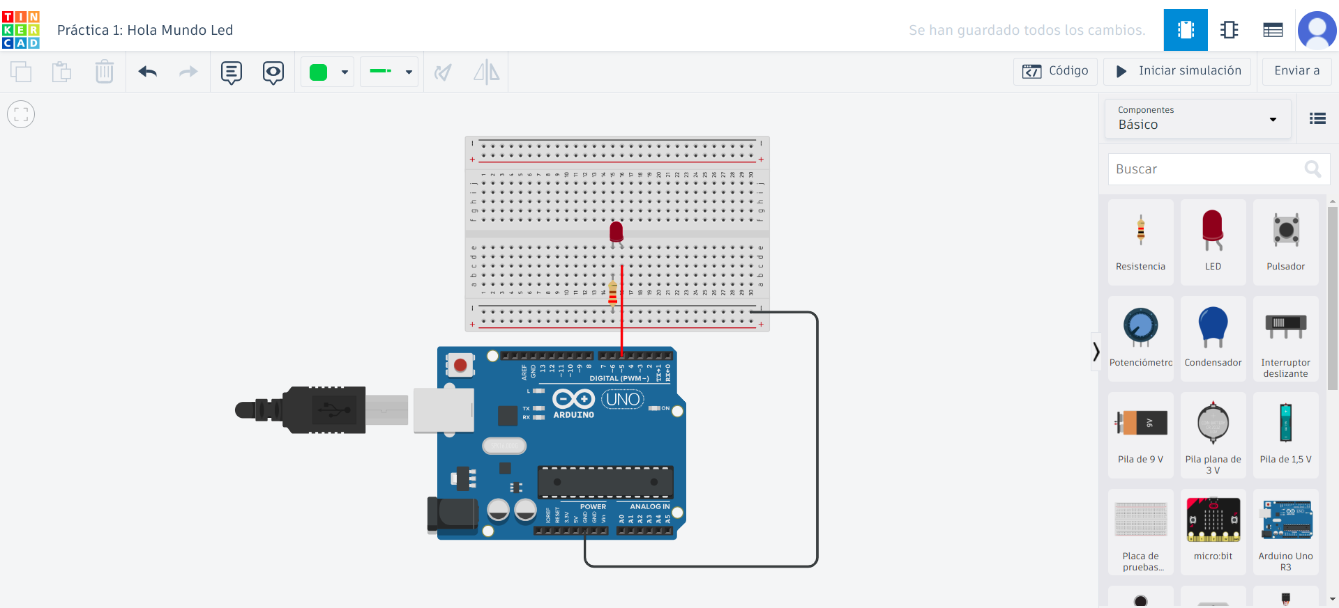Click the Tinkercad logo
The image size is (1339, 608).
click(21, 30)
